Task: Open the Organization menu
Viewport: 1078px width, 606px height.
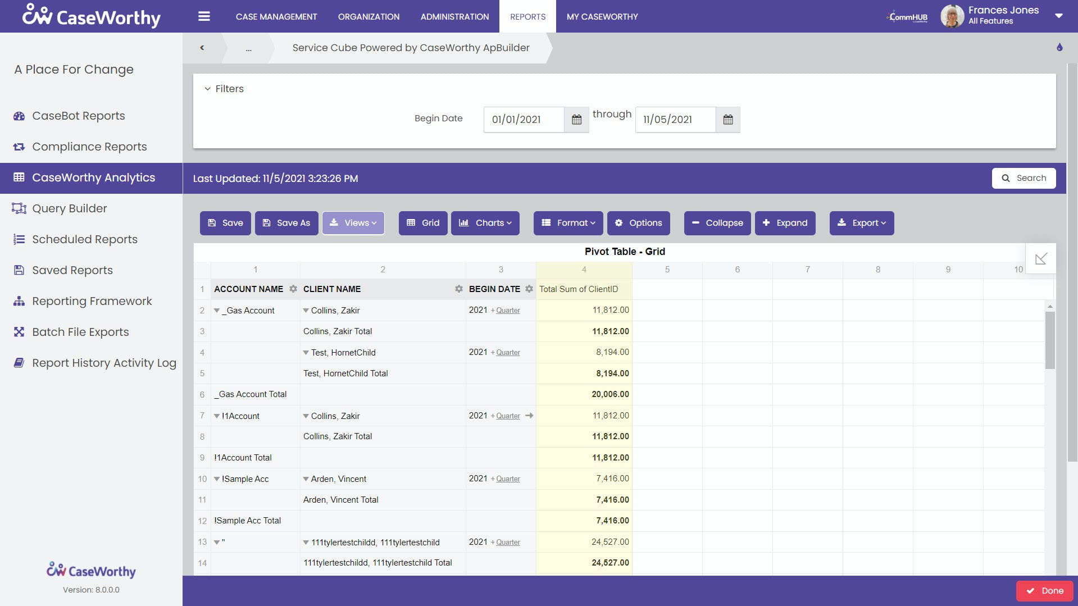Action: (x=369, y=17)
